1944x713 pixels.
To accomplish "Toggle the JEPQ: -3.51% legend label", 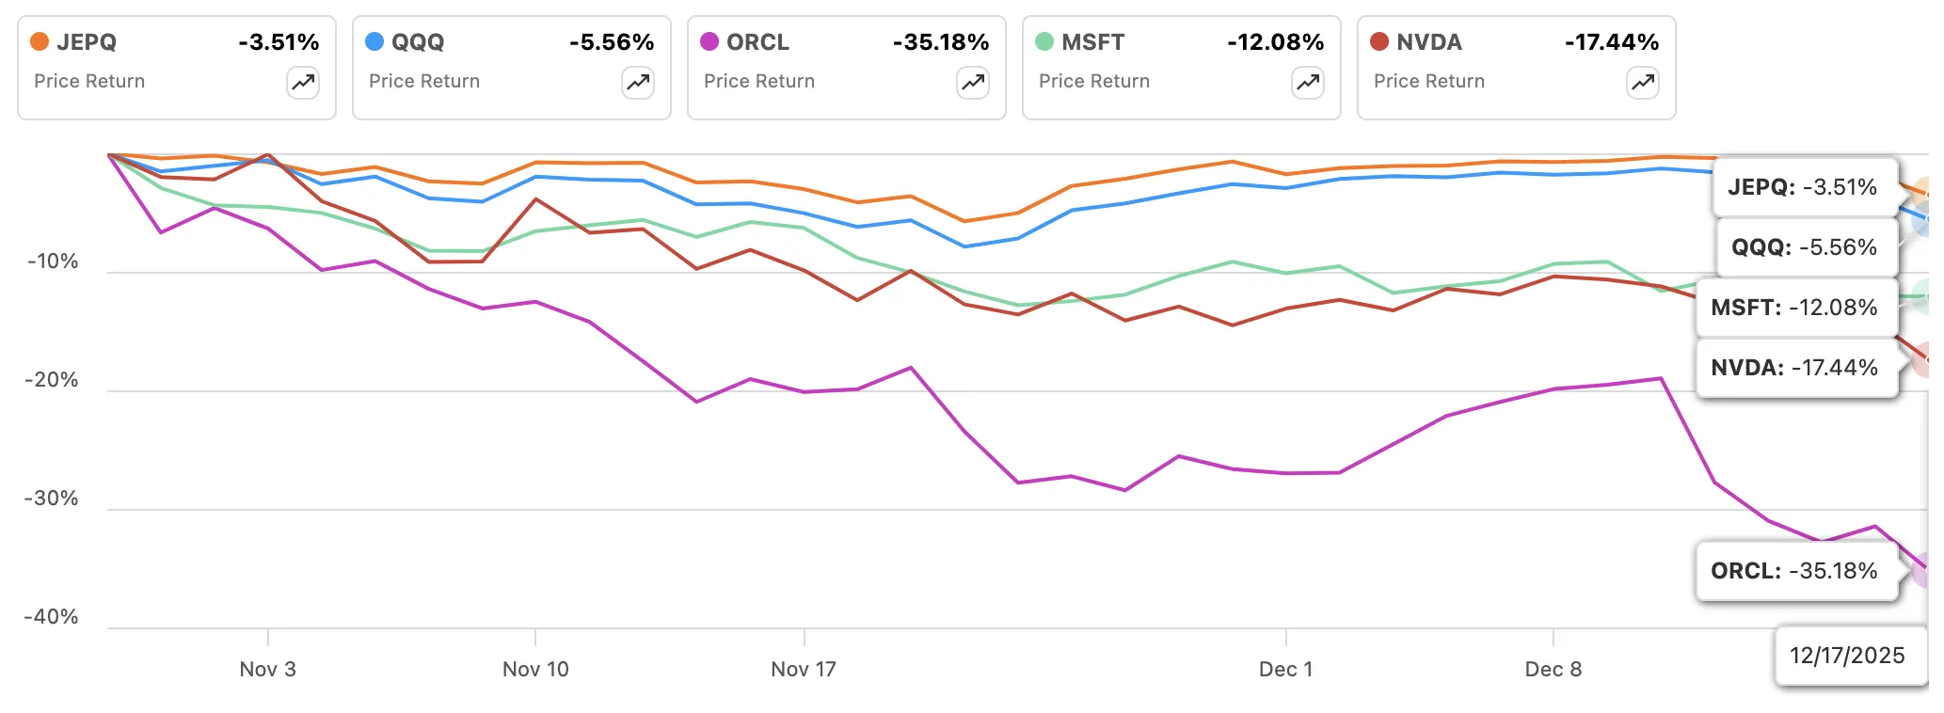I will tap(1802, 186).
